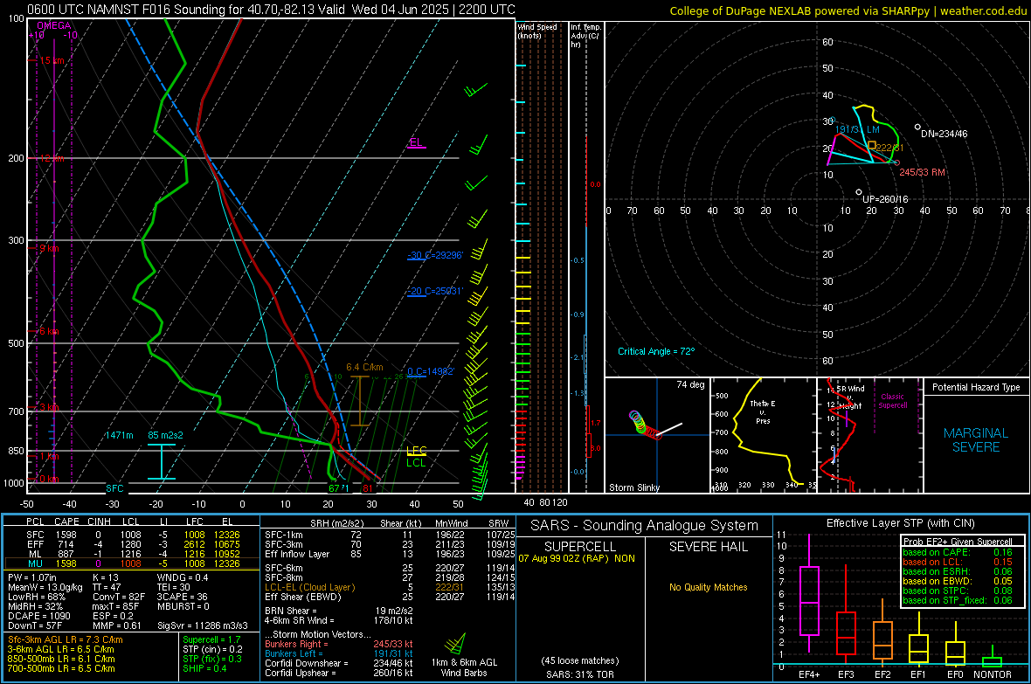This screenshot has height=684, width=1031.
Task: Click the "SFC-1km" shear row label
Action: click(x=283, y=535)
